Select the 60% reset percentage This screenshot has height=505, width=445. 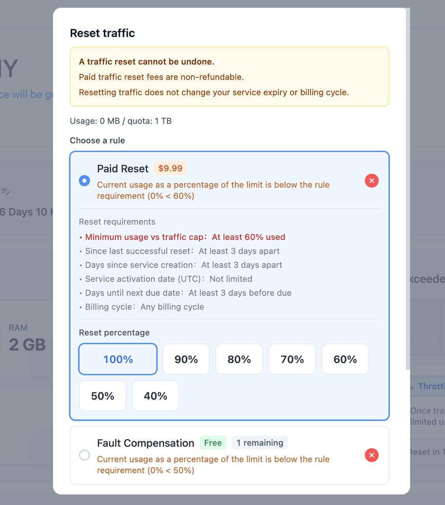click(345, 359)
